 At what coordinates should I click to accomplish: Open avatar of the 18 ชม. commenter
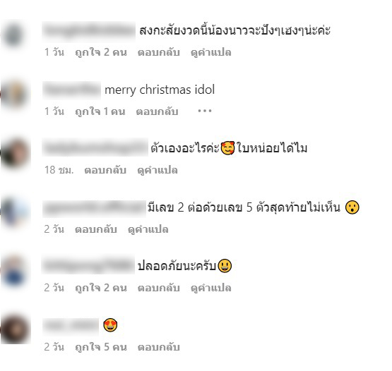[15, 153]
